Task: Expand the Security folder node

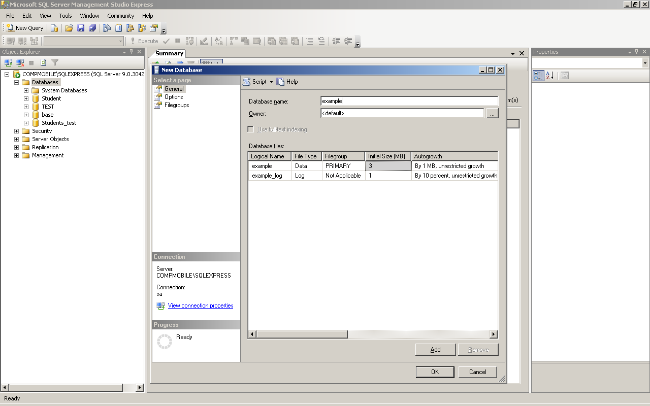Action: tap(16, 131)
